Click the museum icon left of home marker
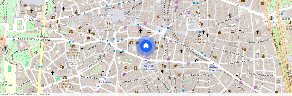This screenshot has height=96, width=292. [138, 42]
